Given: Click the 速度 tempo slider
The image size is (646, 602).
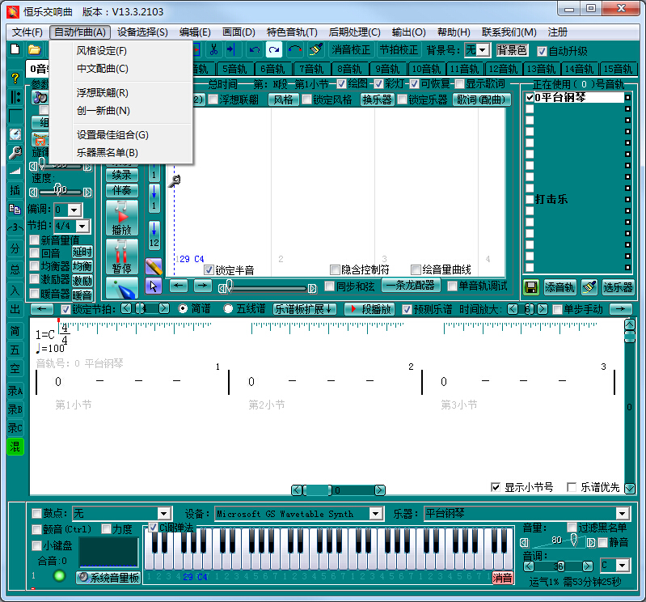Looking at the screenshot, I should coord(60,191).
